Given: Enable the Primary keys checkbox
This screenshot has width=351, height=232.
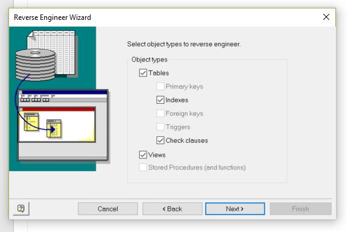Looking at the screenshot, I should coord(160,86).
